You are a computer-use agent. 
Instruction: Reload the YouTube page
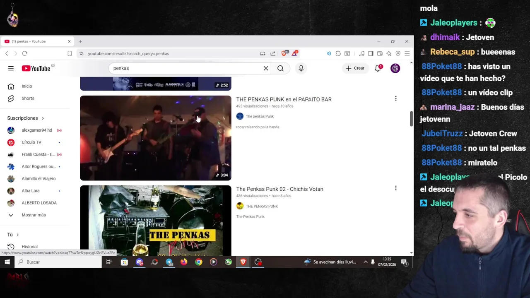25,53
